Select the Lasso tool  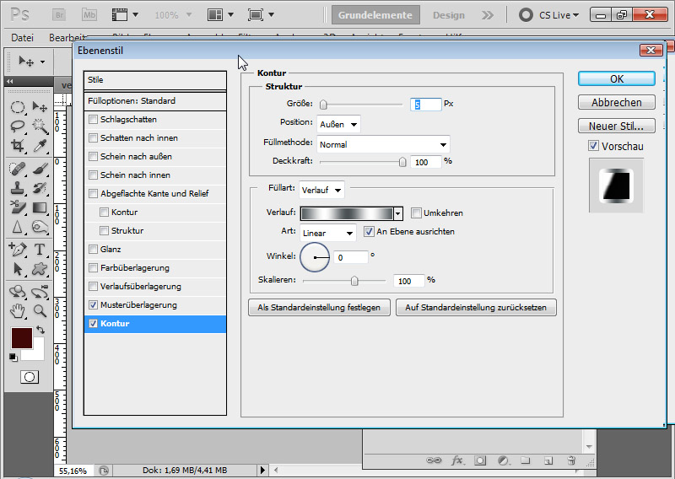click(17, 126)
